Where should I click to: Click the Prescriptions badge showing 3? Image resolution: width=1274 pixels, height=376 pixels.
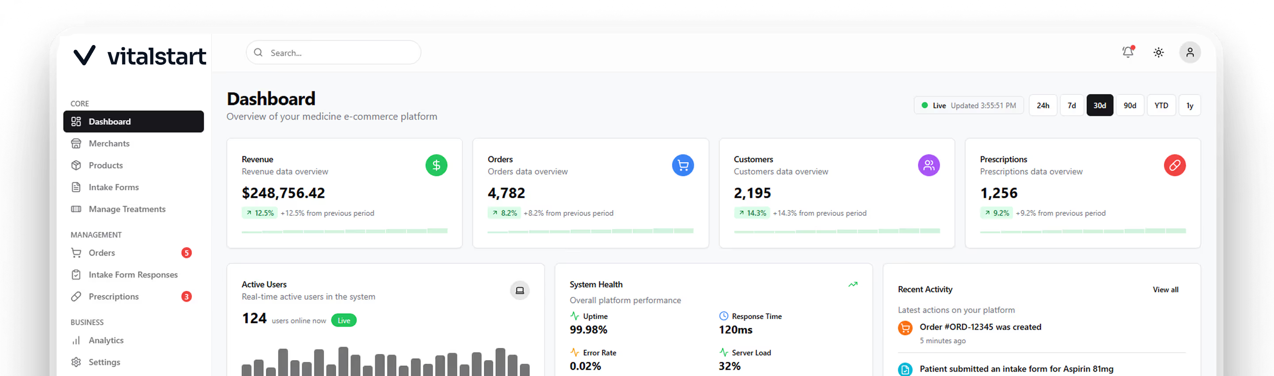(x=186, y=297)
